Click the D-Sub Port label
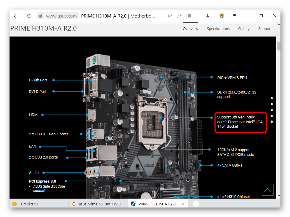Image resolution: width=290 pixels, height=217 pixels. coord(38,80)
